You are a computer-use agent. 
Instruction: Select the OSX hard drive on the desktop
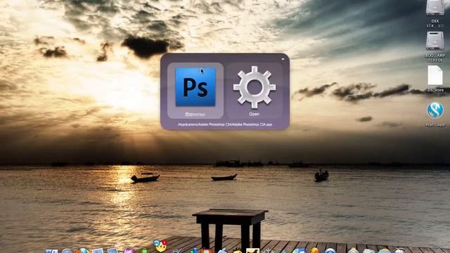(x=435, y=8)
